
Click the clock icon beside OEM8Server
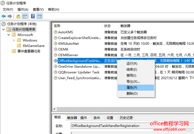(56, 55)
